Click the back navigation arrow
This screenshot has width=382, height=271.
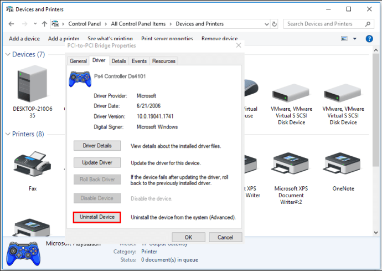[x=11, y=24]
